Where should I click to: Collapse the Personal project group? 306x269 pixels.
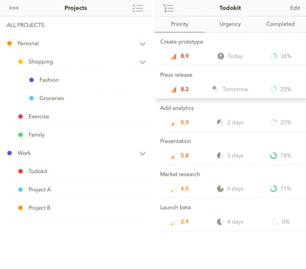pos(142,43)
